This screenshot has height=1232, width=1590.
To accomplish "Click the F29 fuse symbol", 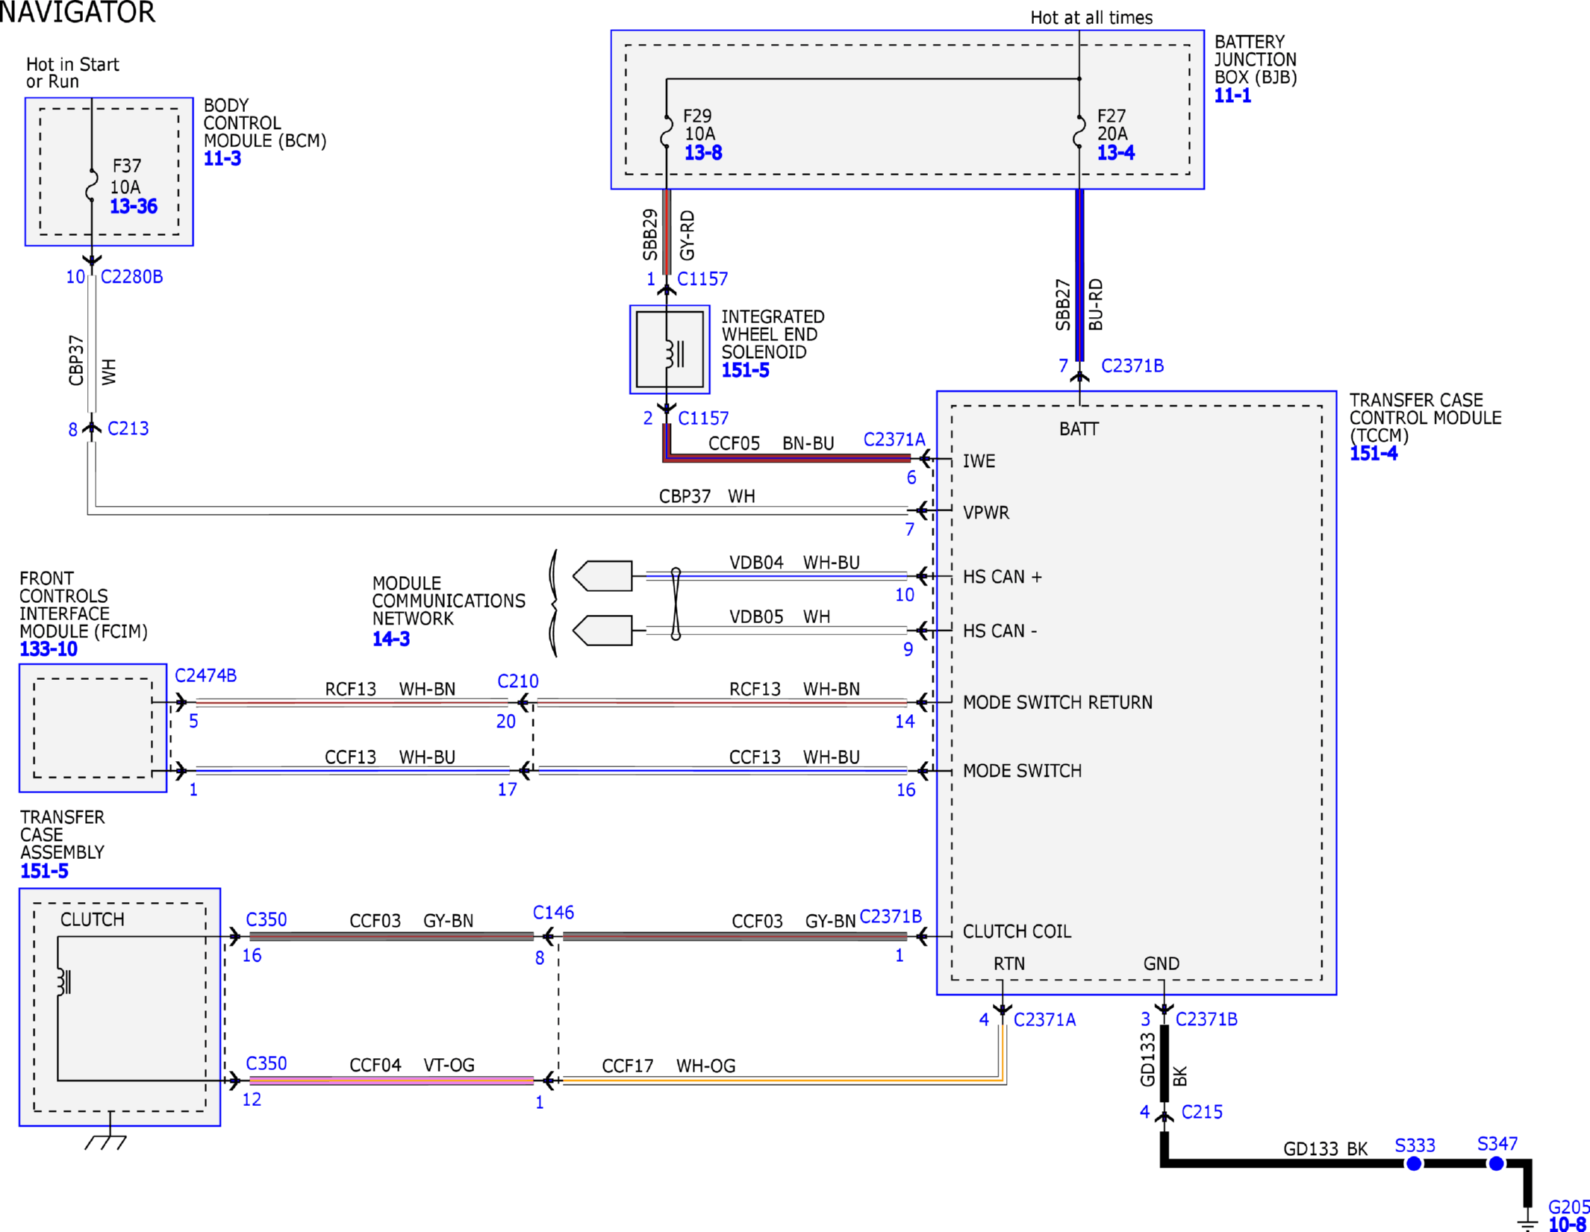I will click(x=667, y=132).
